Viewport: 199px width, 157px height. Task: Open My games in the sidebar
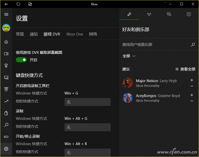click(6, 54)
